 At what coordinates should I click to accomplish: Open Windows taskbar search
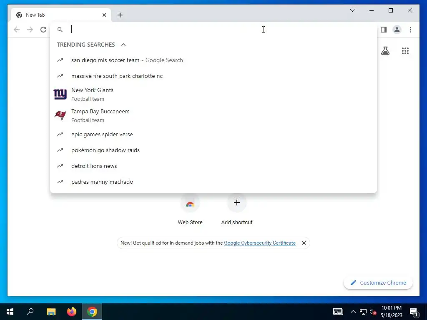(x=30, y=312)
